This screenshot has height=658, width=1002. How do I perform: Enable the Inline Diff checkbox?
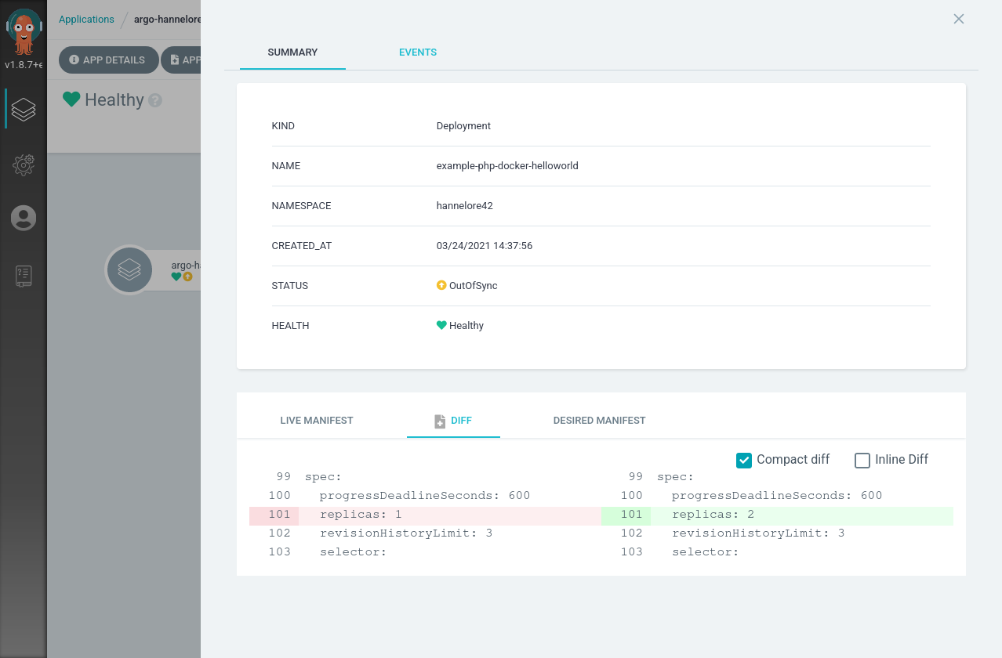(862, 460)
